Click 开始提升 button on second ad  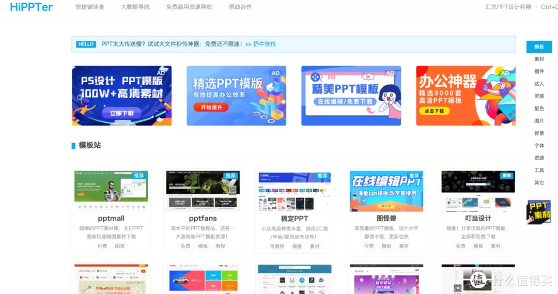pos(211,107)
